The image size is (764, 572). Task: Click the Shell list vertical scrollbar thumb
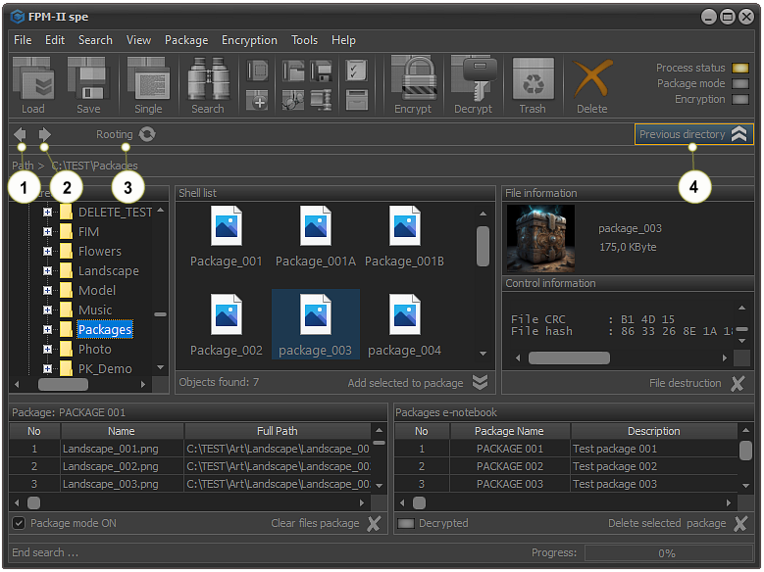(483, 246)
